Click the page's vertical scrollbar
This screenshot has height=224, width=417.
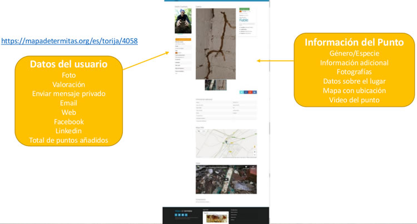269,127
